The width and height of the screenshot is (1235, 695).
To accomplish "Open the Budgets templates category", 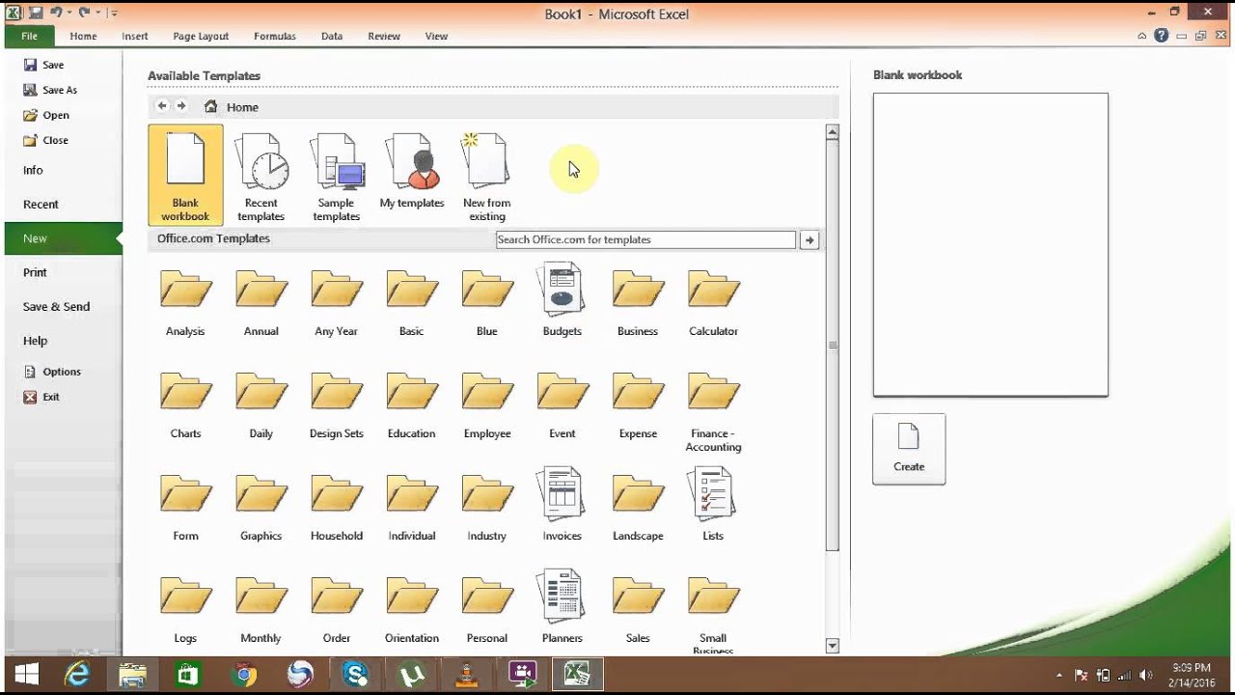I will 563,300.
